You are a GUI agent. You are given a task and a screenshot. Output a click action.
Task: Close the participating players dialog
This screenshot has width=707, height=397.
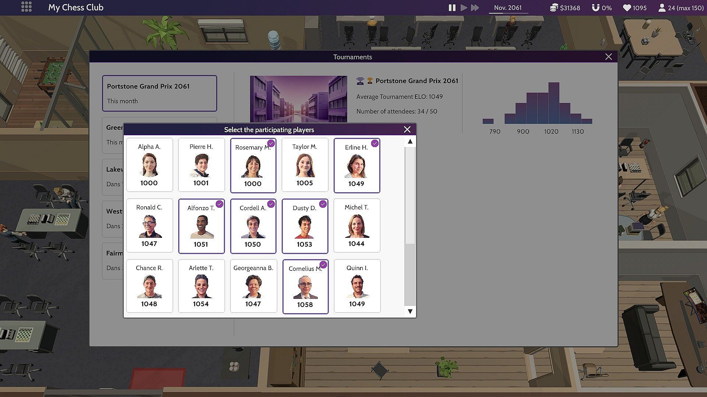407,129
